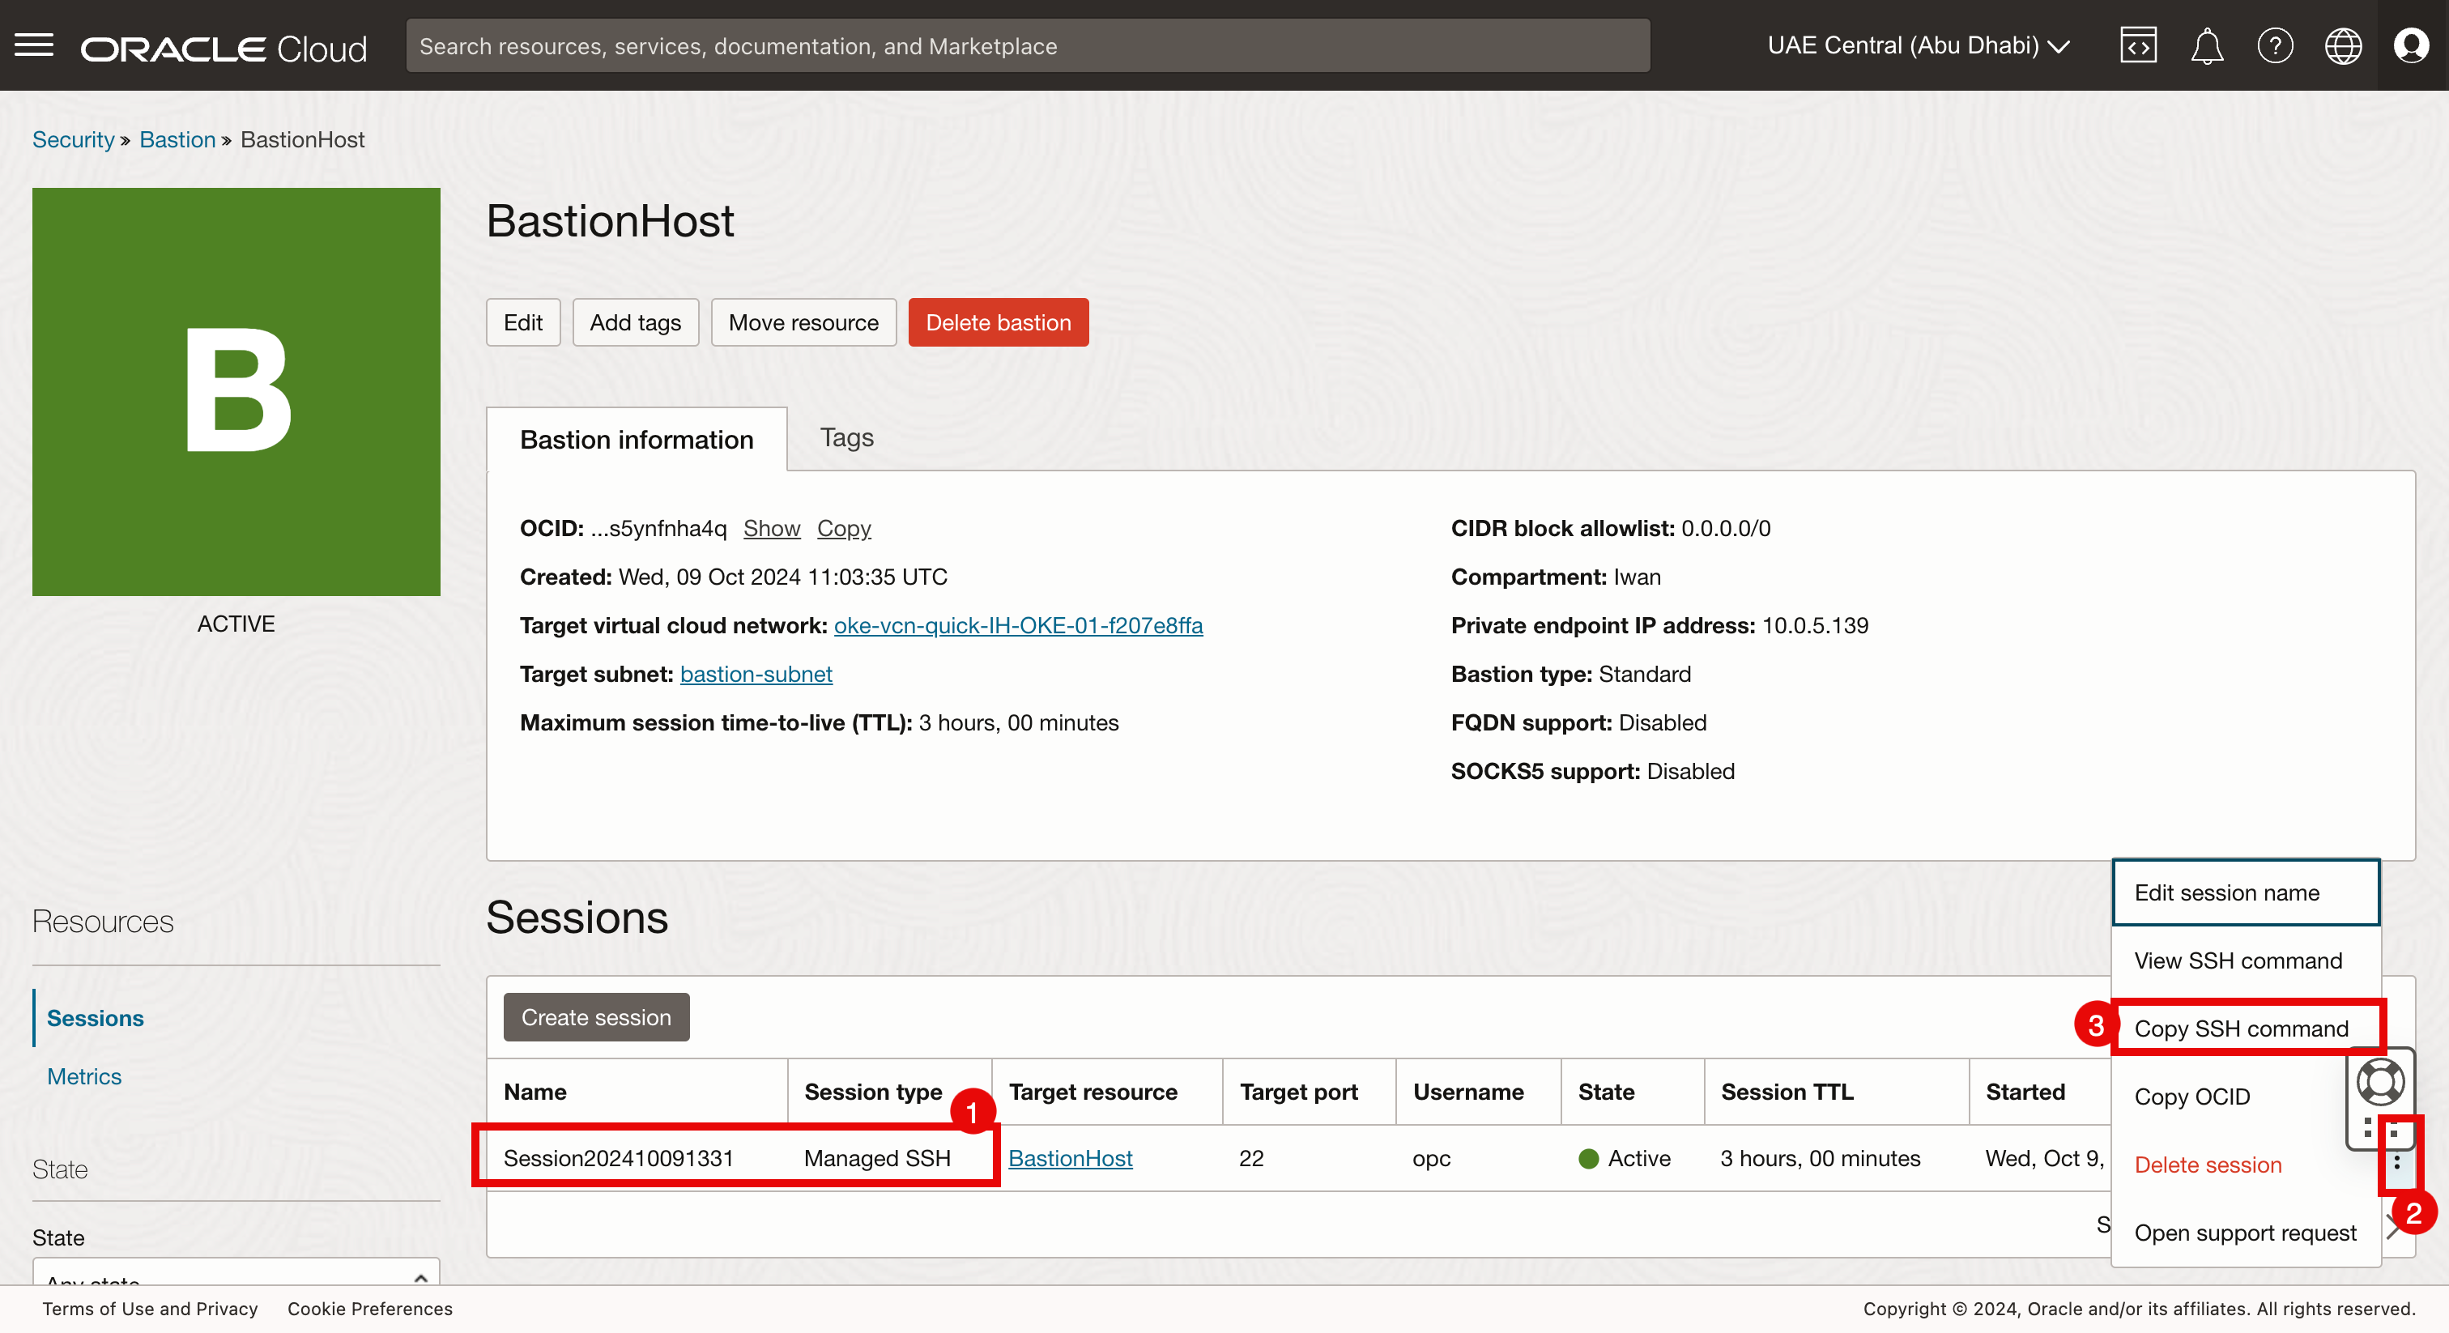The image size is (2449, 1333).
Task: Click the notifications bell icon
Action: click(2205, 45)
